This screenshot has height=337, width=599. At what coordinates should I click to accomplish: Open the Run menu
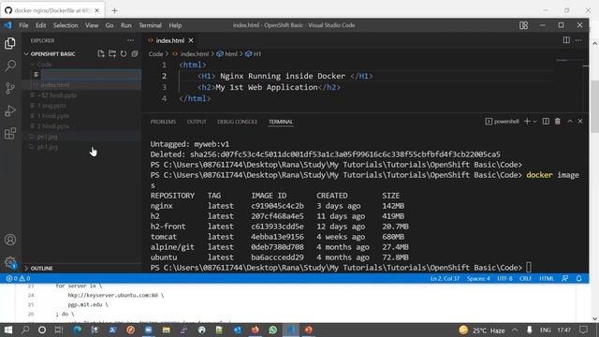pyautogui.click(x=126, y=25)
